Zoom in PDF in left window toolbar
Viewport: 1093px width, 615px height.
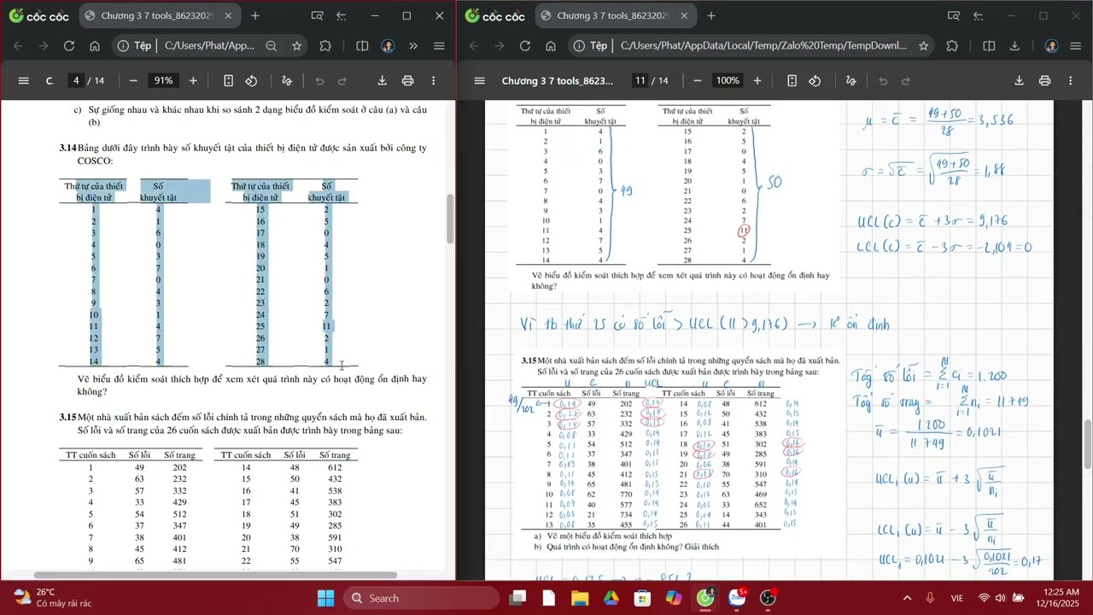pyautogui.click(x=193, y=80)
